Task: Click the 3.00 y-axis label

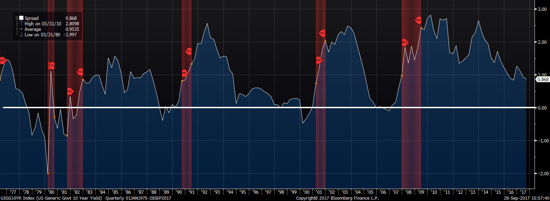Action: pyautogui.click(x=542, y=9)
